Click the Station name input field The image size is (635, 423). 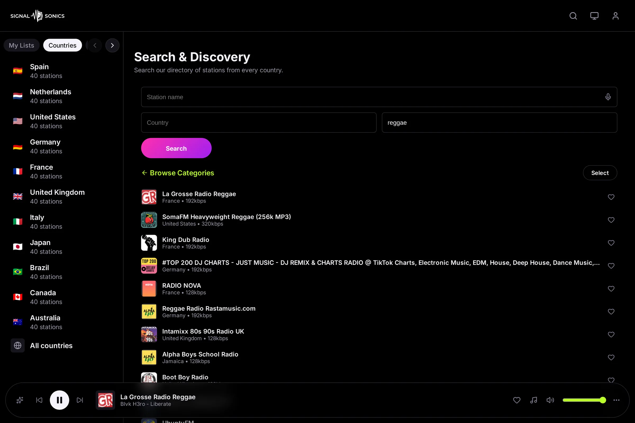tap(379, 97)
